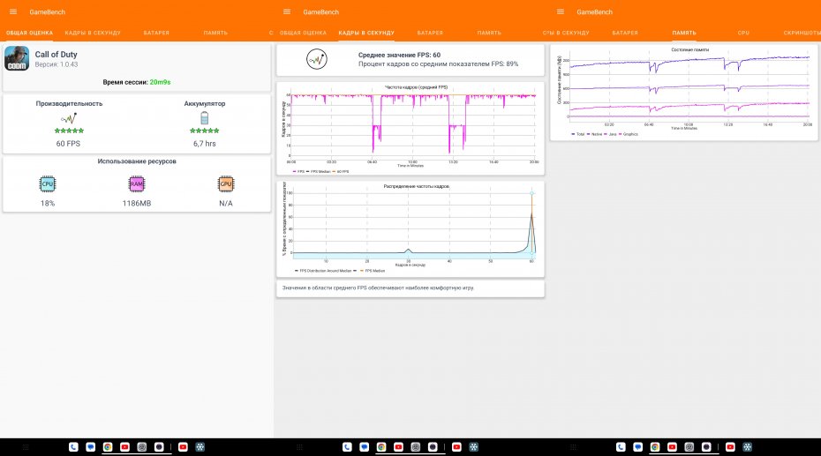Click the Состояние памяти memory chart
This screenshot has width=821, height=456.
point(684,88)
